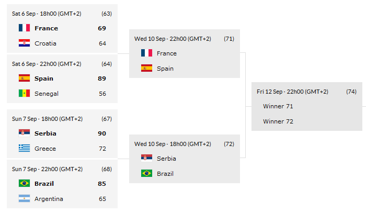Click the Croatia flag icon
The height and width of the screenshot is (213, 366).
point(24,43)
